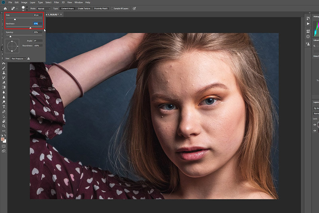Select the Path Selection tool

[4, 117]
